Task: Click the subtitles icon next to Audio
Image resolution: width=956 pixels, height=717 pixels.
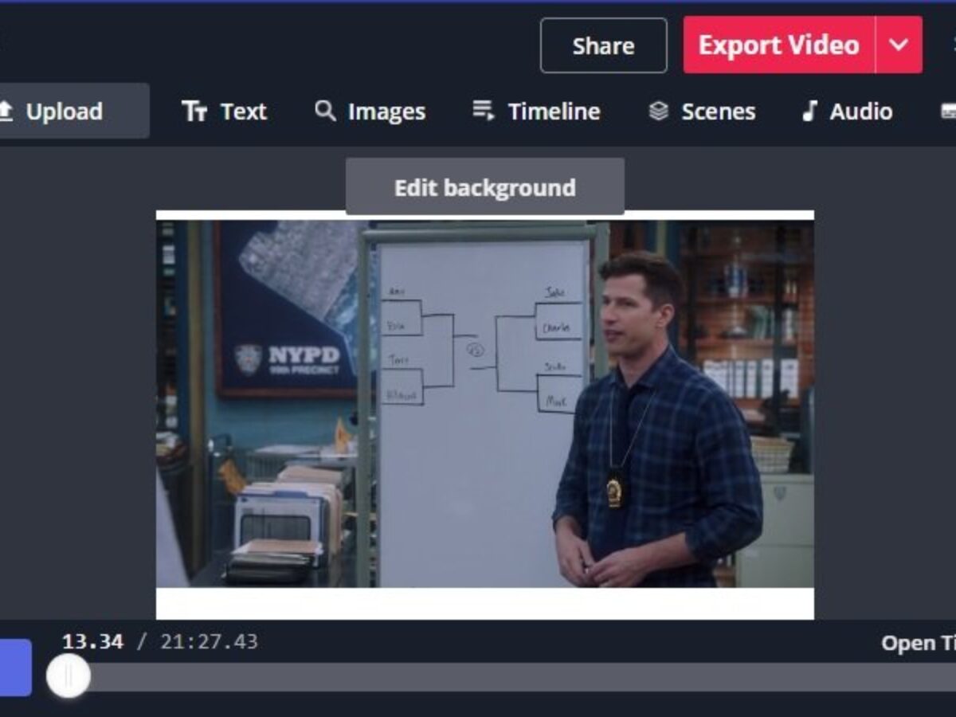Action: click(x=948, y=112)
